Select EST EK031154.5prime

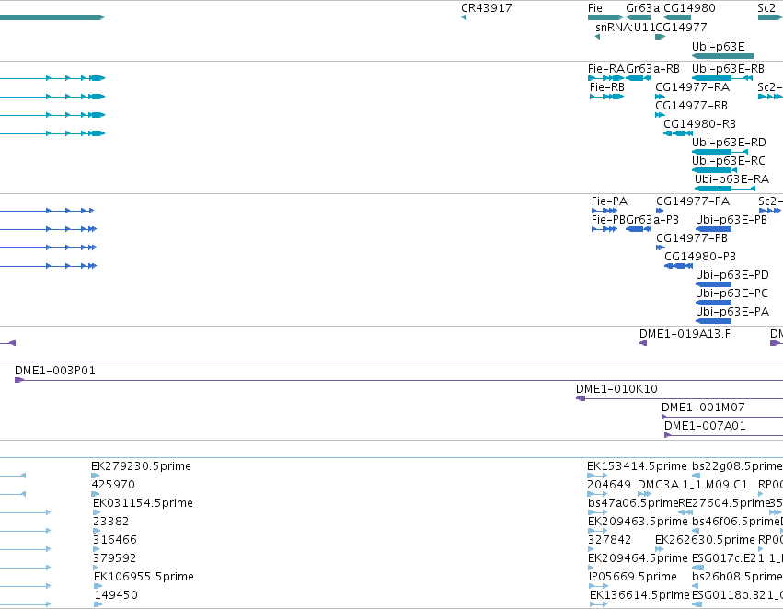click(x=97, y=512)
